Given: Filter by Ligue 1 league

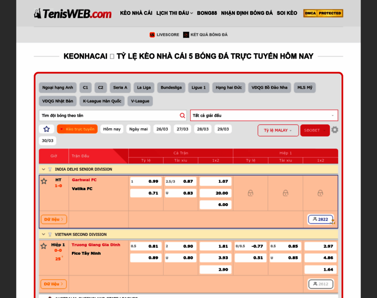Looking at the screenshot, I should coord(198,87).
